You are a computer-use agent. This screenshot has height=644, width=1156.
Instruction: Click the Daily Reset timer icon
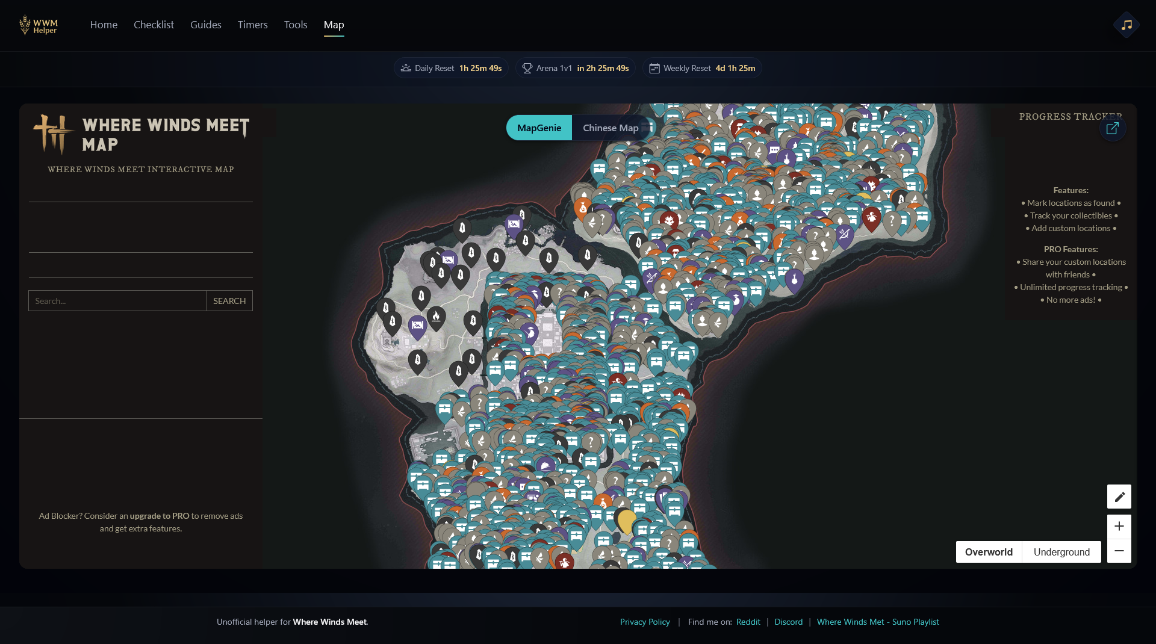click(406, 68)
